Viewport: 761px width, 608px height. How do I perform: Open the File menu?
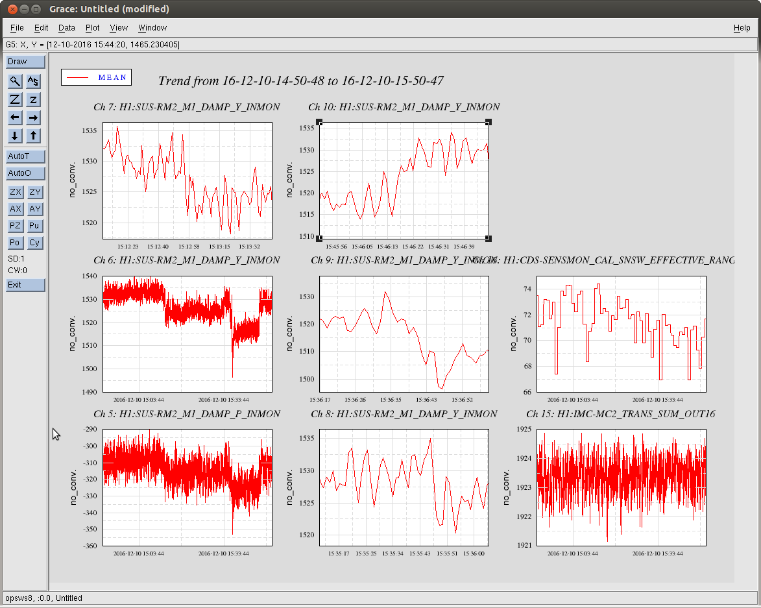click(x=17, y=28)
